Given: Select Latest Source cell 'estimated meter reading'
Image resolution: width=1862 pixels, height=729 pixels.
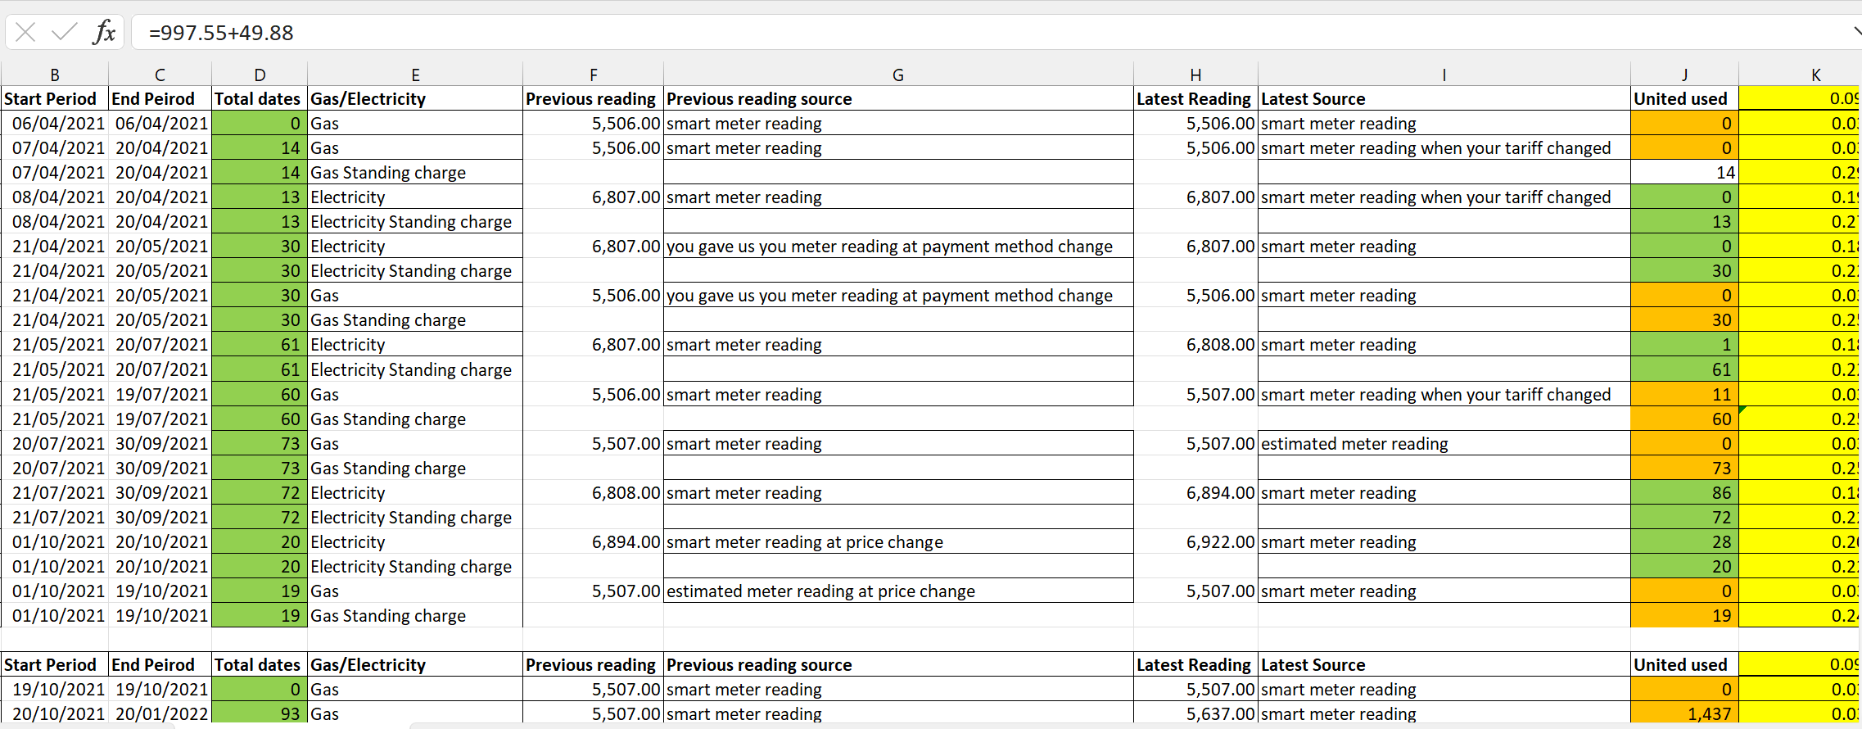Looking at the screenshot, I should (x=1444, y=443).
